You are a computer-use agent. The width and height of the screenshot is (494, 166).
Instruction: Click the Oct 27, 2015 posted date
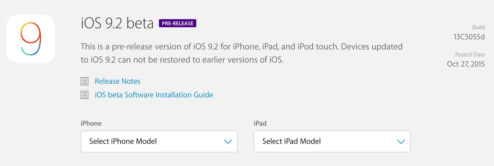466,64
